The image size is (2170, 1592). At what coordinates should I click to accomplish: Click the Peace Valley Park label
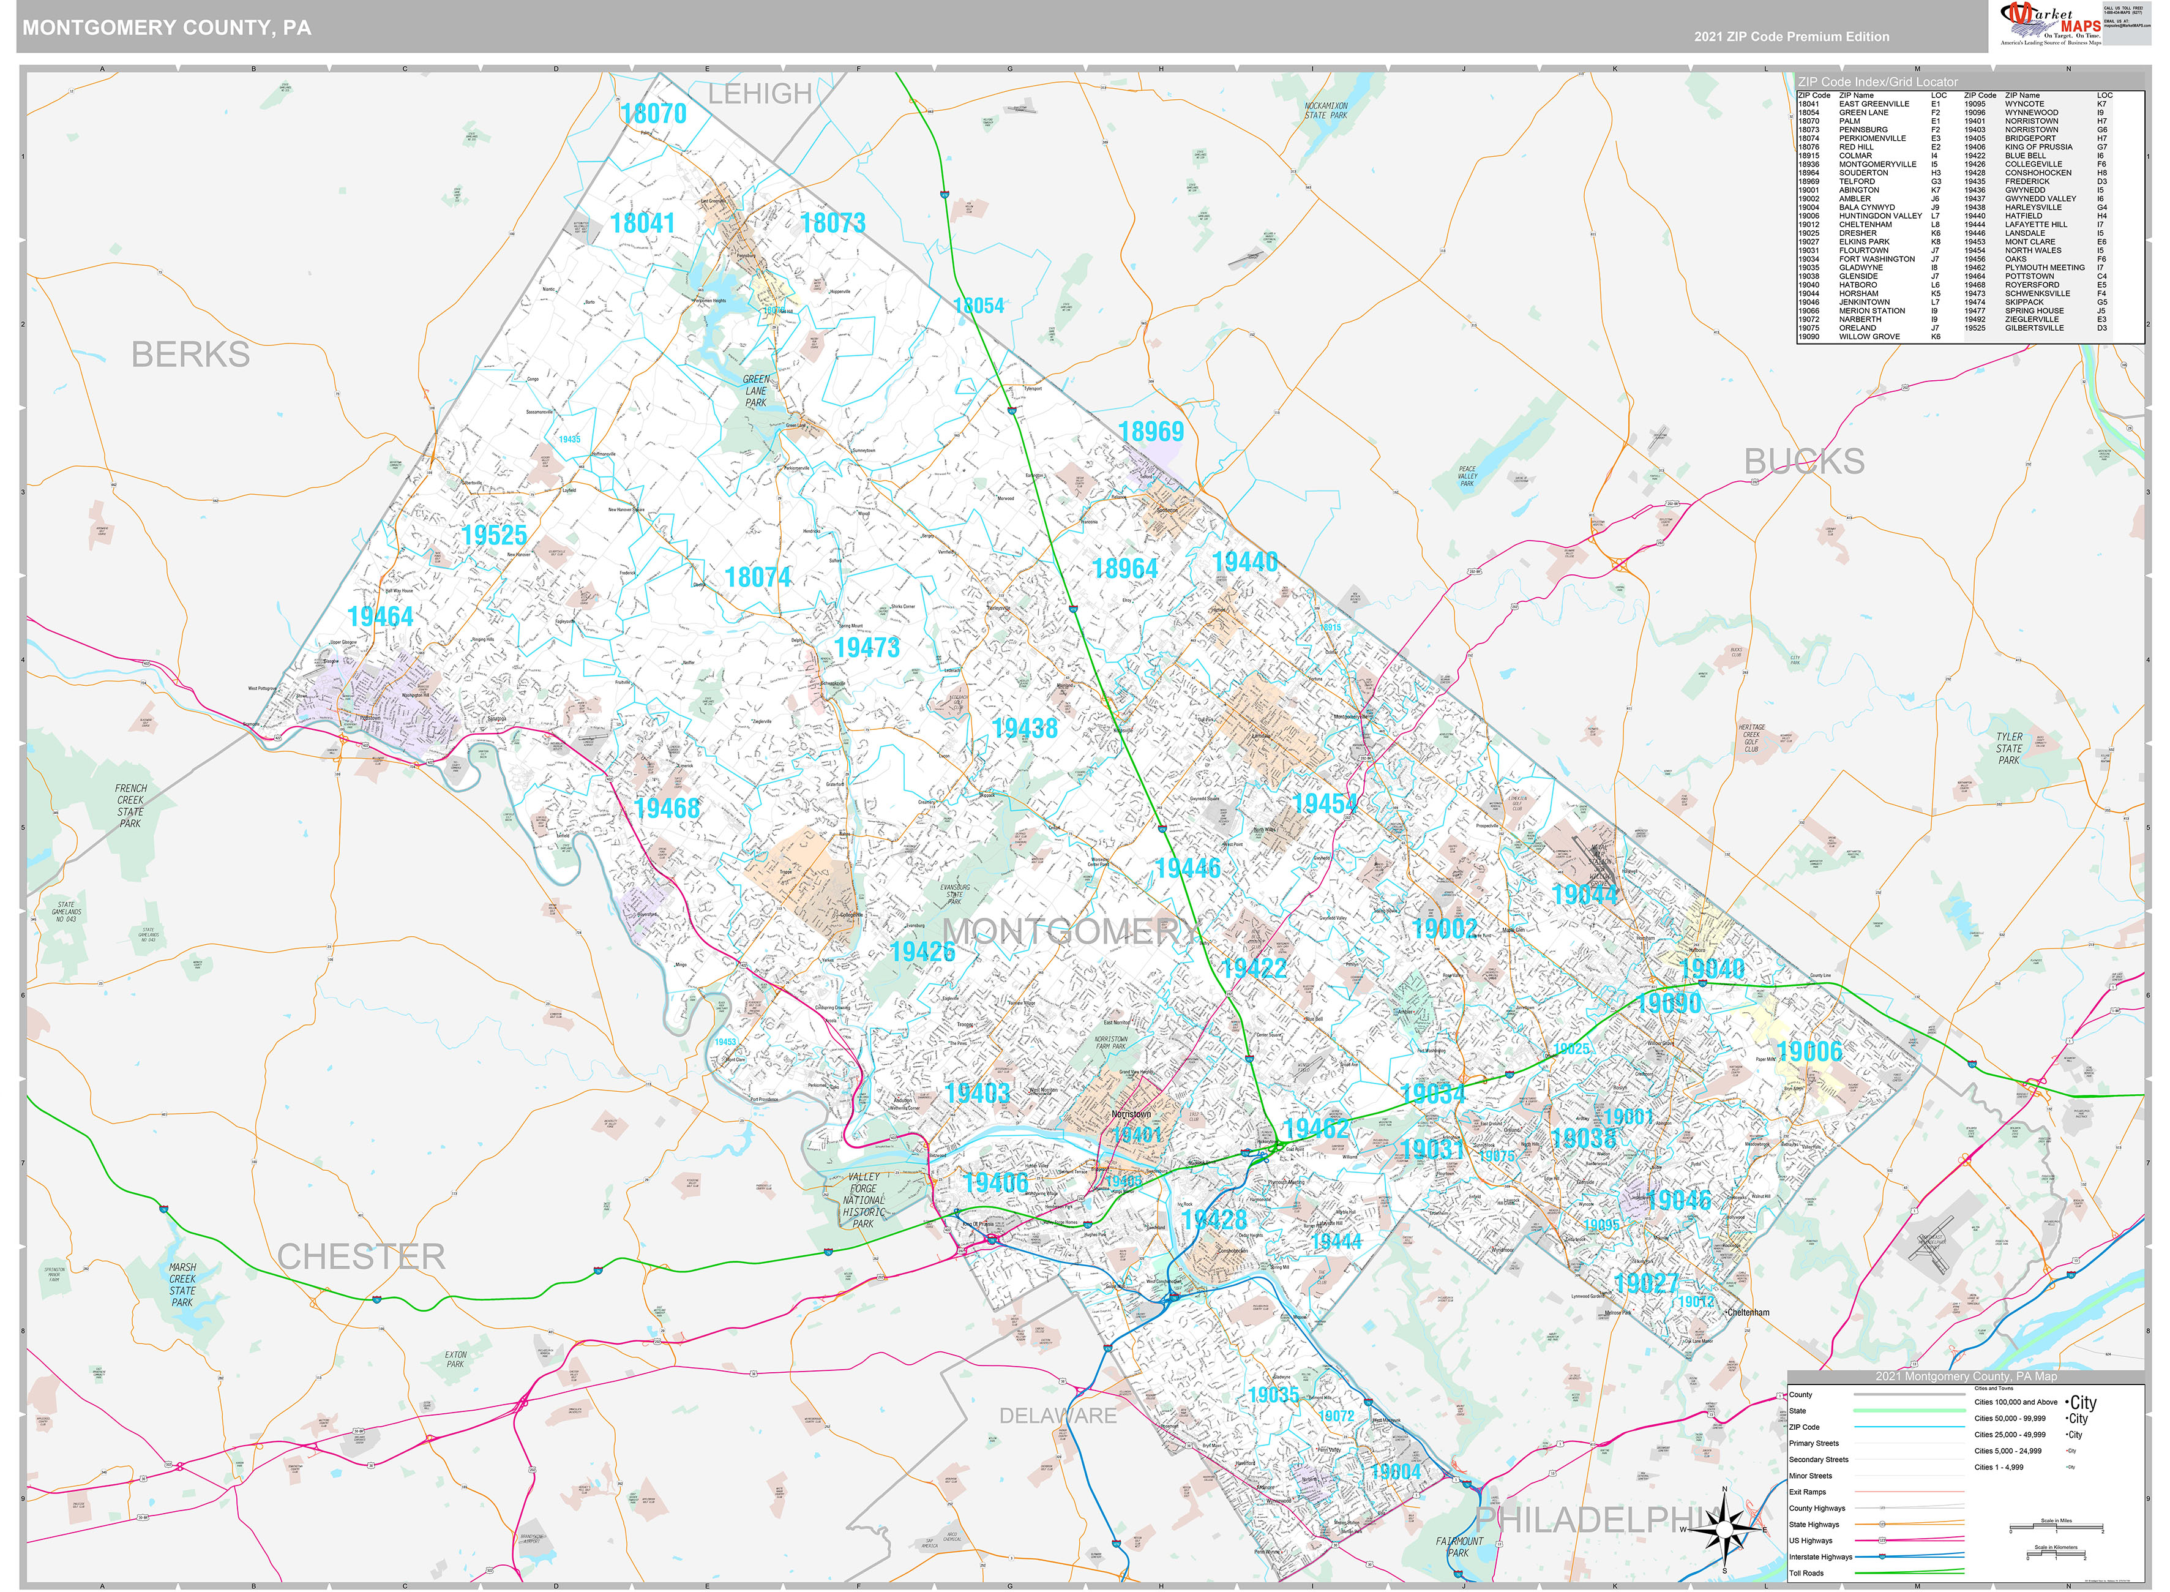[1467, 476]
